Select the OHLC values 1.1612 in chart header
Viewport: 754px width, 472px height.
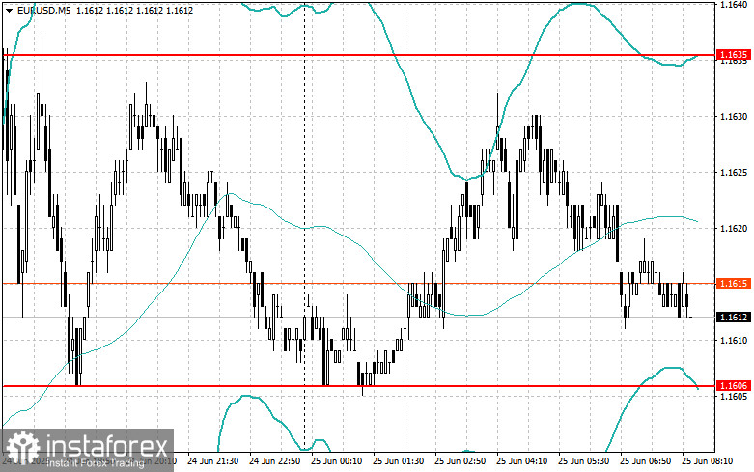pyautogui.click(x=134, y=10)
